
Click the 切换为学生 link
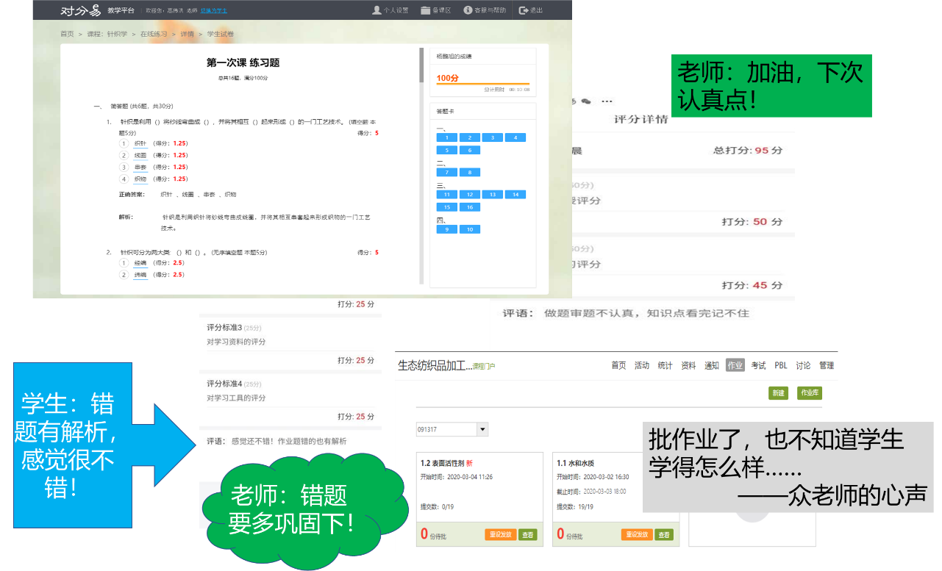coord(214,11)
